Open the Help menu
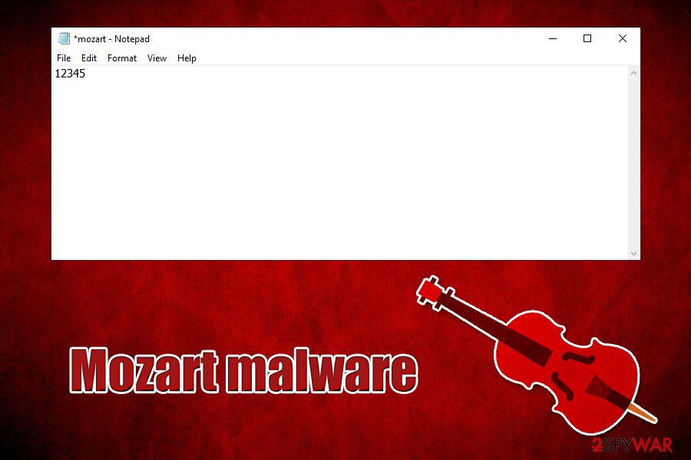691x460 pixels. (x=187, y=58)
